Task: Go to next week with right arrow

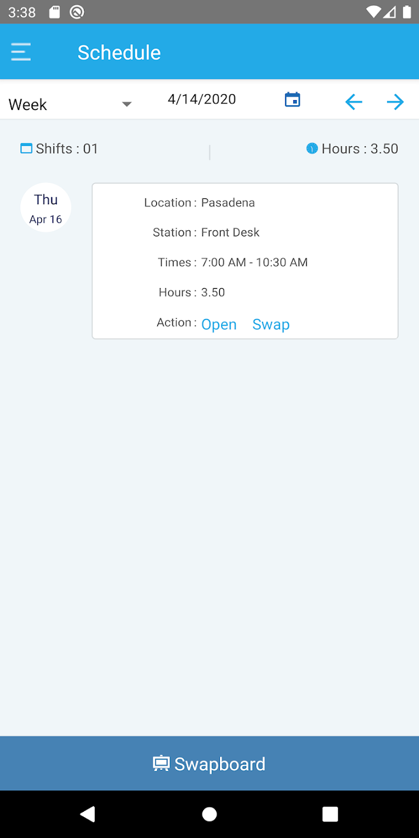Action: [395, 102]
